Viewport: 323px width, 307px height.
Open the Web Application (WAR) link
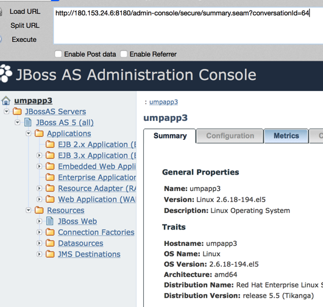point(97,200)
